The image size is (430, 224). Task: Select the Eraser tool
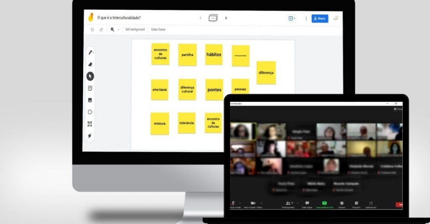coord(90,64)
